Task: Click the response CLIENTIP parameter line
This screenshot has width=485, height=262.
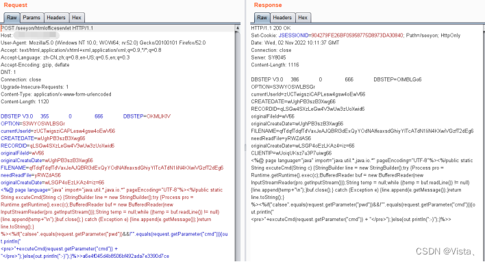Action: point(291,153)
